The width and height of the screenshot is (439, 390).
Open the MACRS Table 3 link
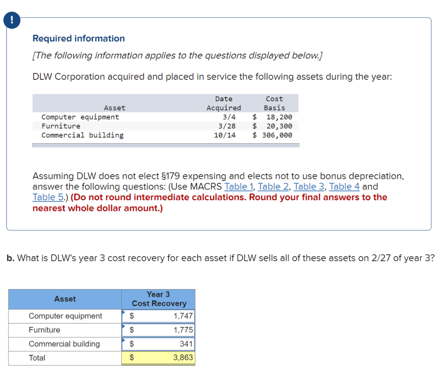coord(309,187)
